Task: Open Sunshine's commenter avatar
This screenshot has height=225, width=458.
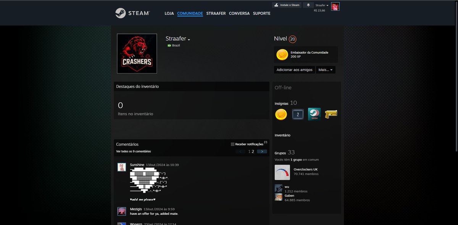Action: (x=122, y=168)
